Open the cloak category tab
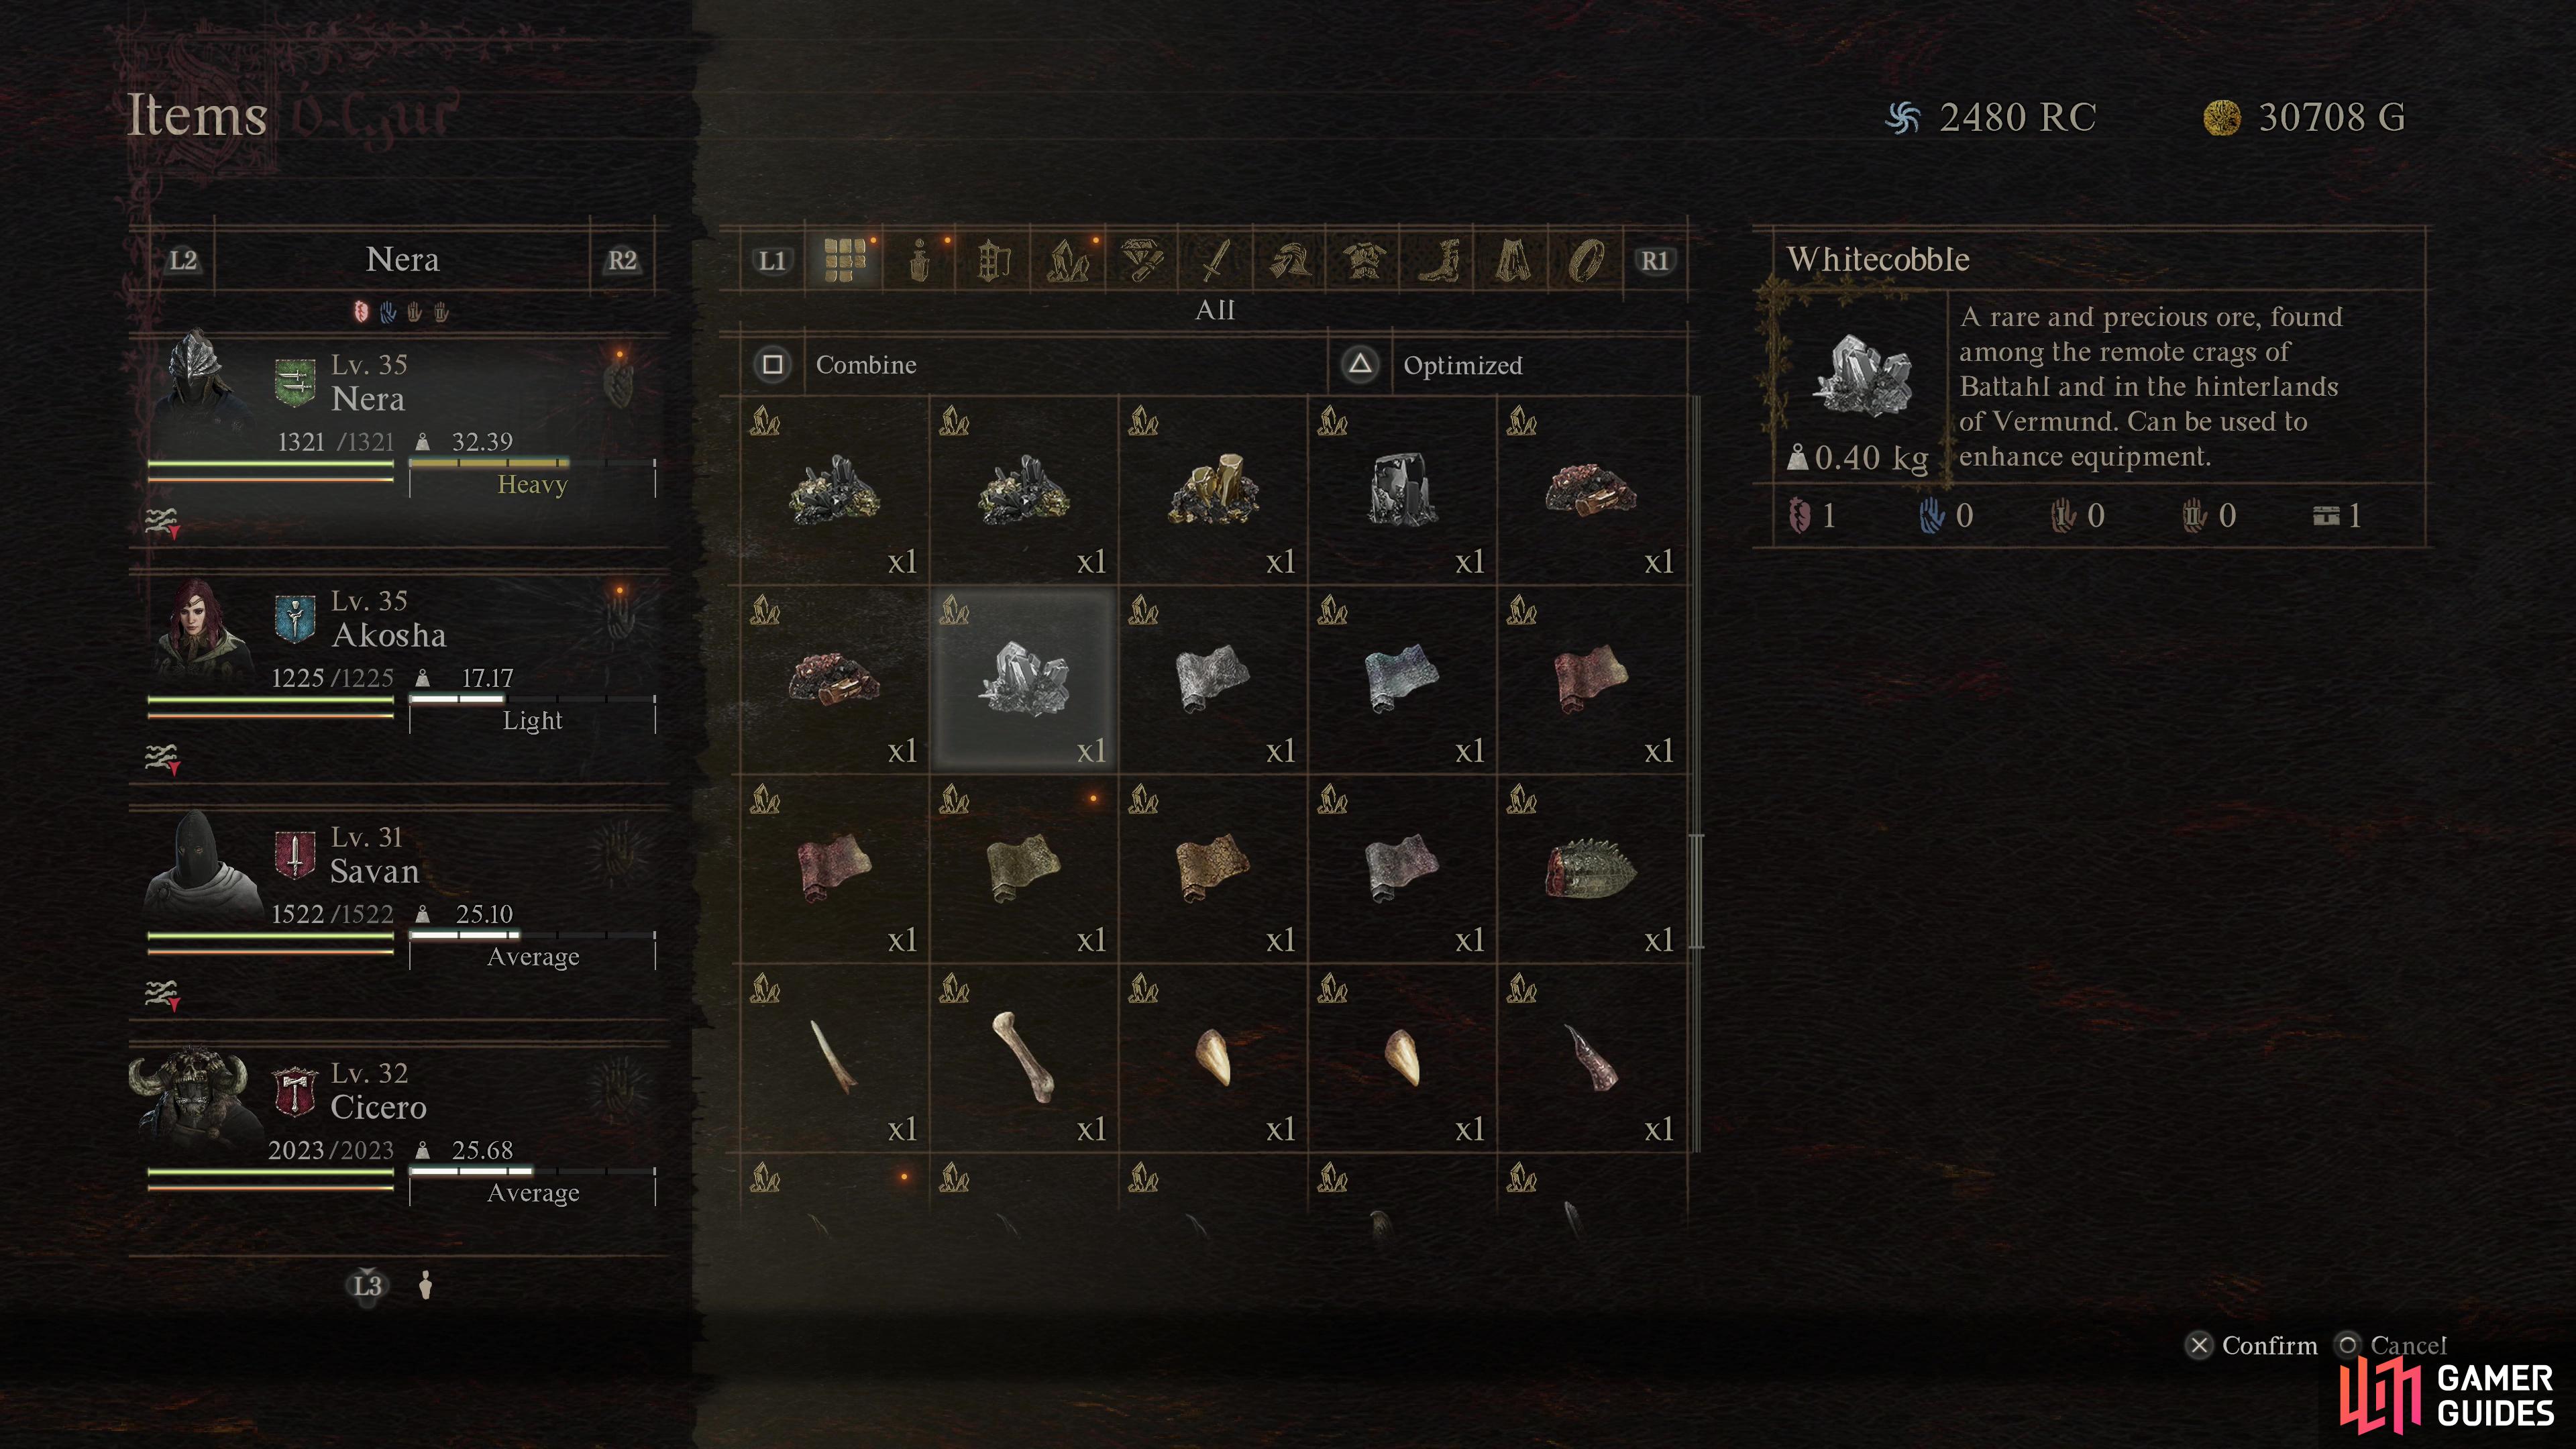The image size is (2576, 1449). [x=1512, y=260]
